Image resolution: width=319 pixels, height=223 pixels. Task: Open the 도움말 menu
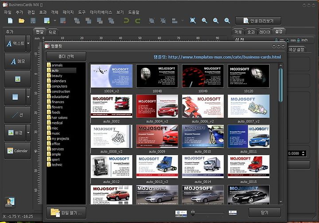click(134, 12)
